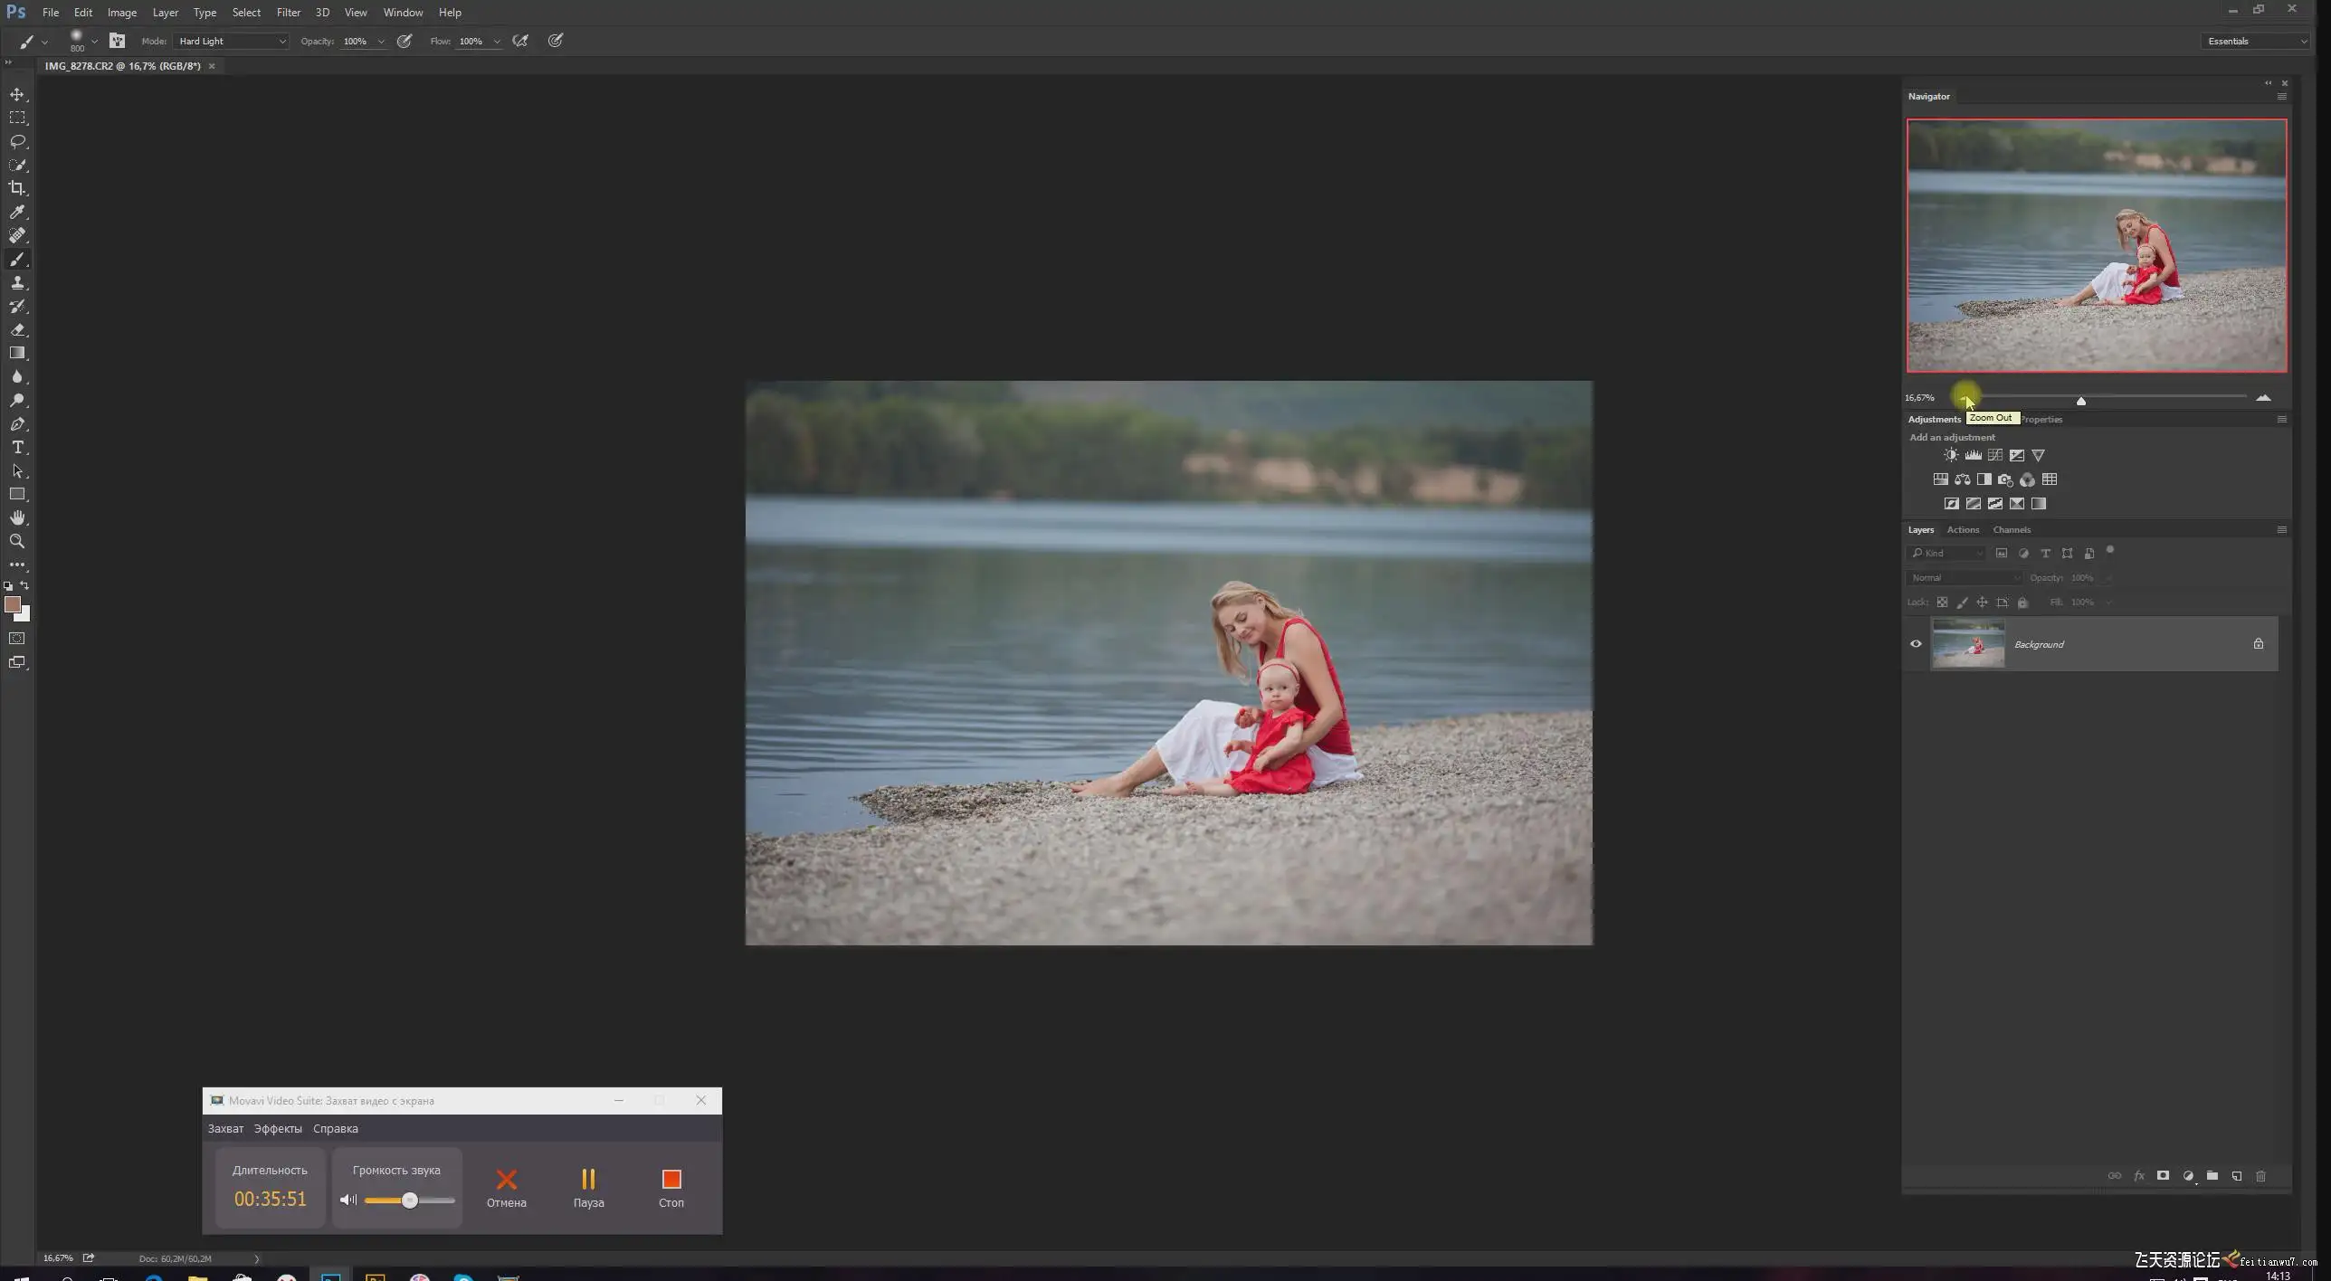Select the Lasso tool
Viewport: 2331px width, 1281px height.
pyautogui.click(x=17, y=141)
